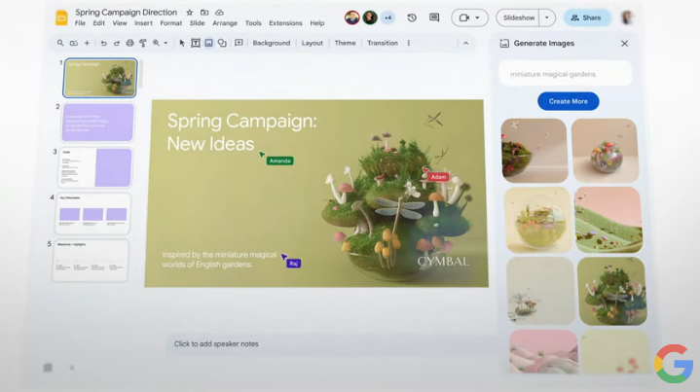The image size is (700, 392).
Task: Click Create More button
Action: coord(568,101)
